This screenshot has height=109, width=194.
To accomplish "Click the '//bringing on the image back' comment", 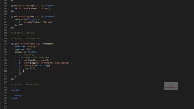I will click(x=34, y=57).
